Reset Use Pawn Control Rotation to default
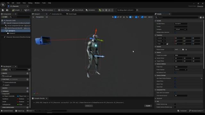The height and width of the screenshot is (115, 205). pos(201,78)
